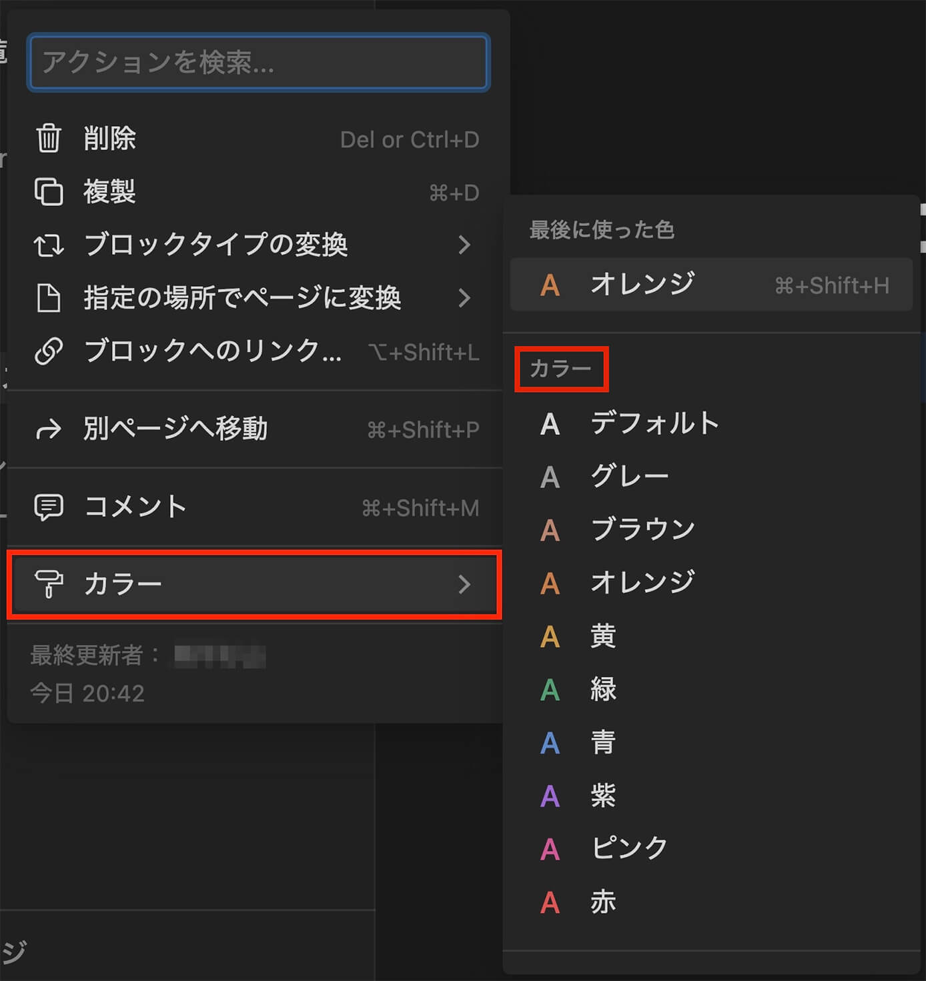Viewport: 926px width, 981px height.
Task: Click the ⌘+D shortcut label
Action: tap(454, 193)
